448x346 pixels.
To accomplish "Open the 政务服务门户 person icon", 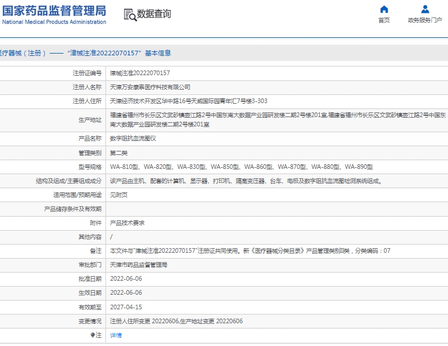I will click(x=425, y=9).
